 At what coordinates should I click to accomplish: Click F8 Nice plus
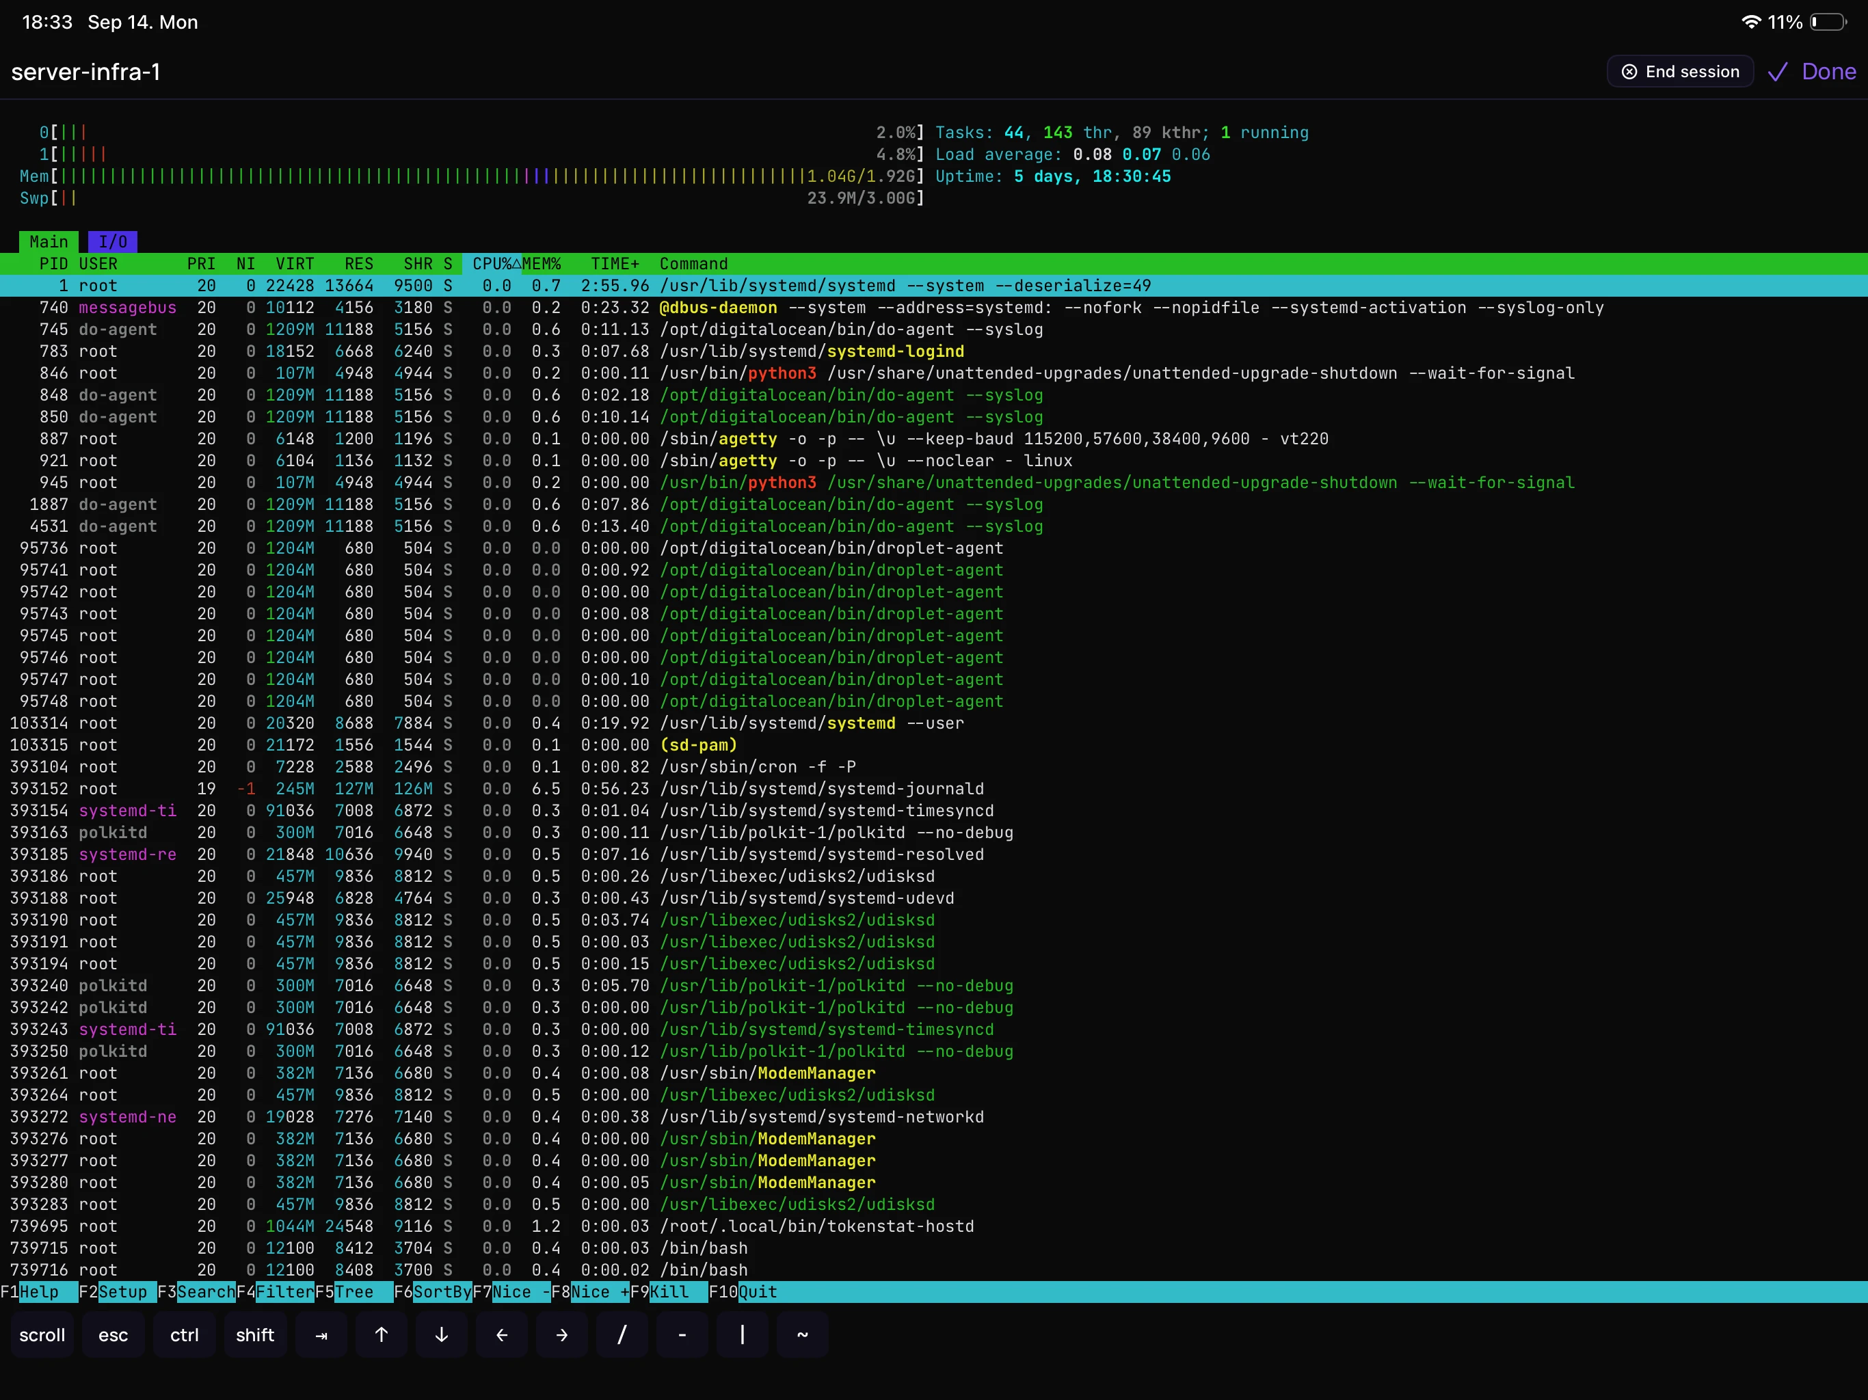coord(590,1292)
